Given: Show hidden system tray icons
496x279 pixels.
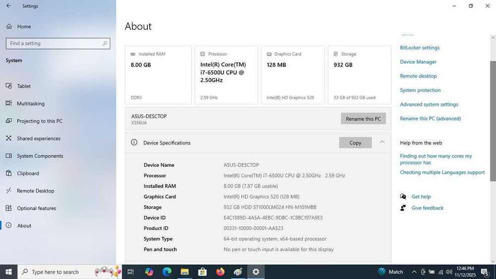Looking at the screenshot, I should pyautogui.click(x=414, y=272).
